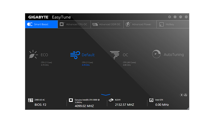This screenshot has width=214, height=123.
Task: Click the Intel GFX graphics icon
Action: click(151, 100)
